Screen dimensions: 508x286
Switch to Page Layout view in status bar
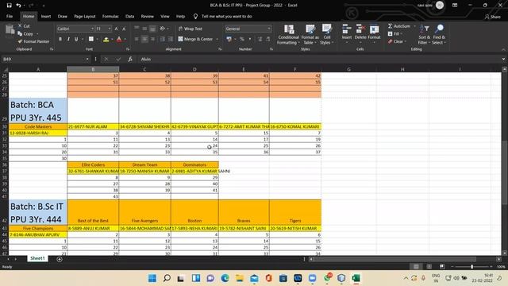point(429,267)
